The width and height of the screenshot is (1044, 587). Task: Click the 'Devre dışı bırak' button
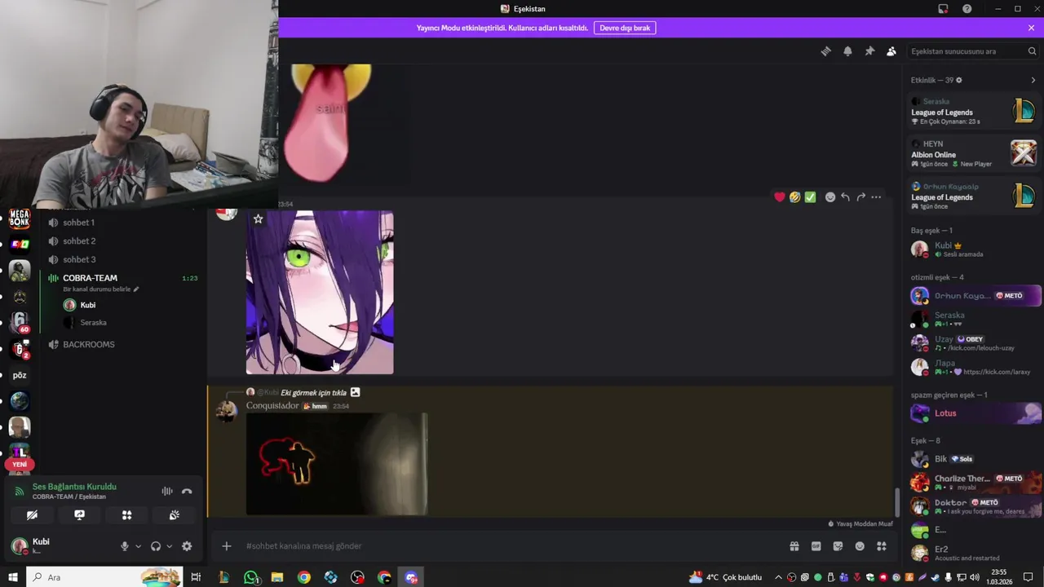625,28
